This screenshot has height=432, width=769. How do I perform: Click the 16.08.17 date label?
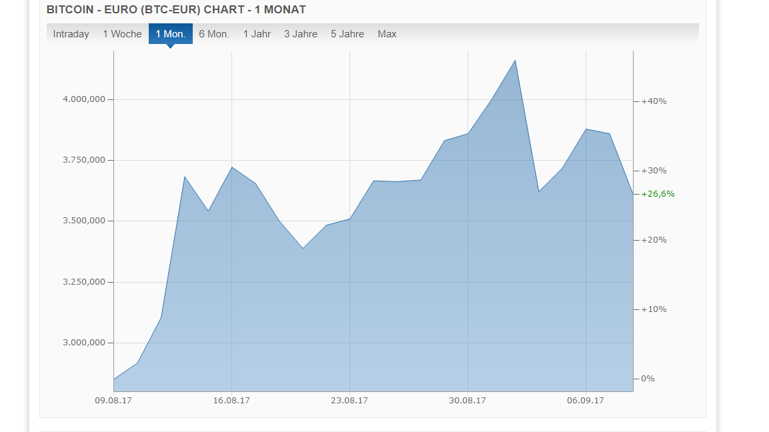pyautogui.click(x=231, y=401)
